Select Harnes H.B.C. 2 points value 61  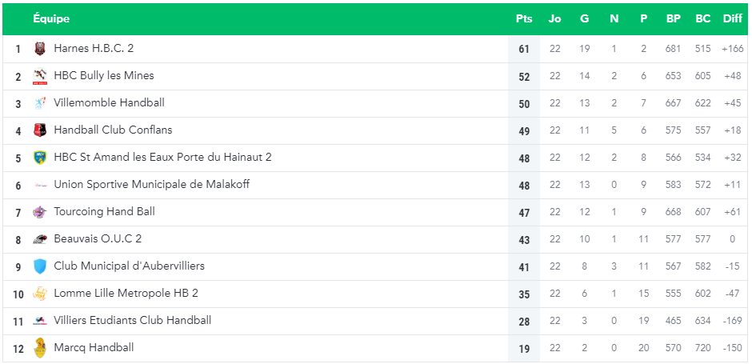[524, 49]
